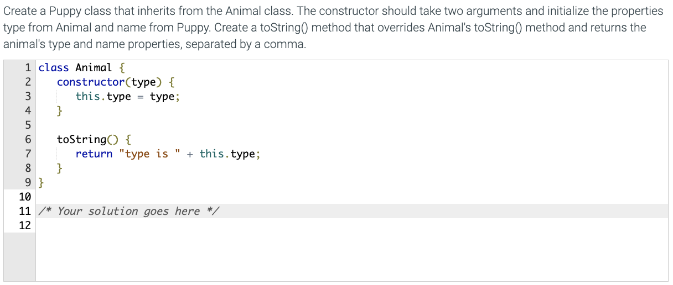Screen dimensions: 673x285
Task: Click line number 1 in gutter
Action: [27, 68]
